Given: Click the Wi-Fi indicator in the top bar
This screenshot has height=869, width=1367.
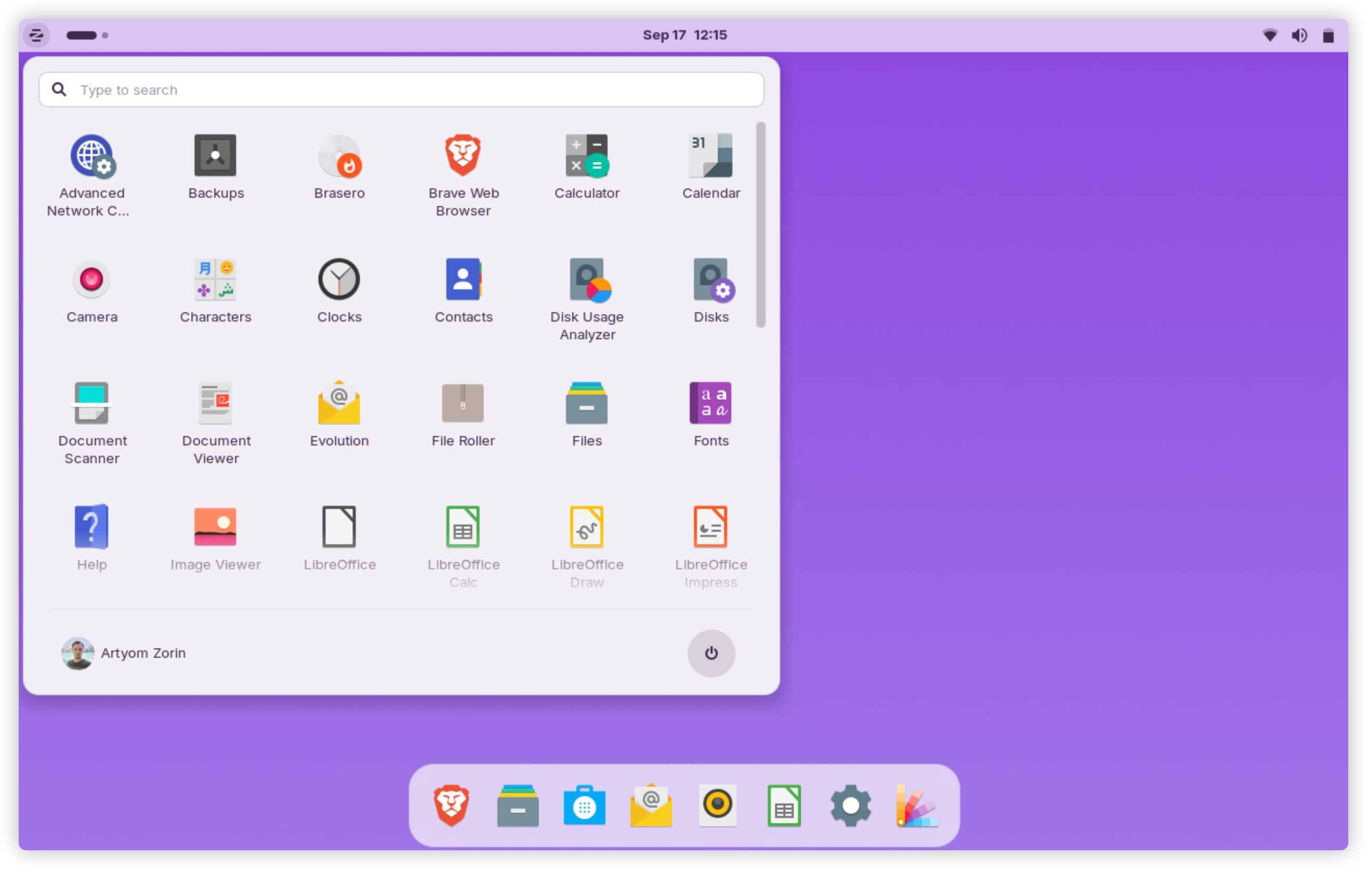Looking at the screenshot, I should click(1270, 35).
